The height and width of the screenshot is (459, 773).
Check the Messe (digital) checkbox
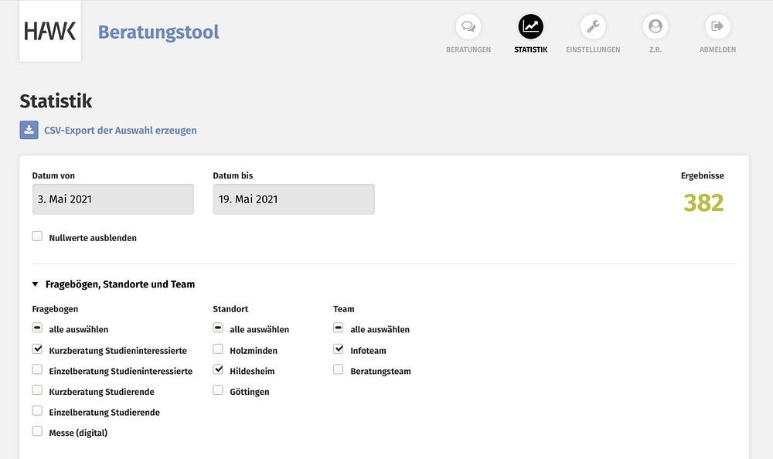click(37, 431)
